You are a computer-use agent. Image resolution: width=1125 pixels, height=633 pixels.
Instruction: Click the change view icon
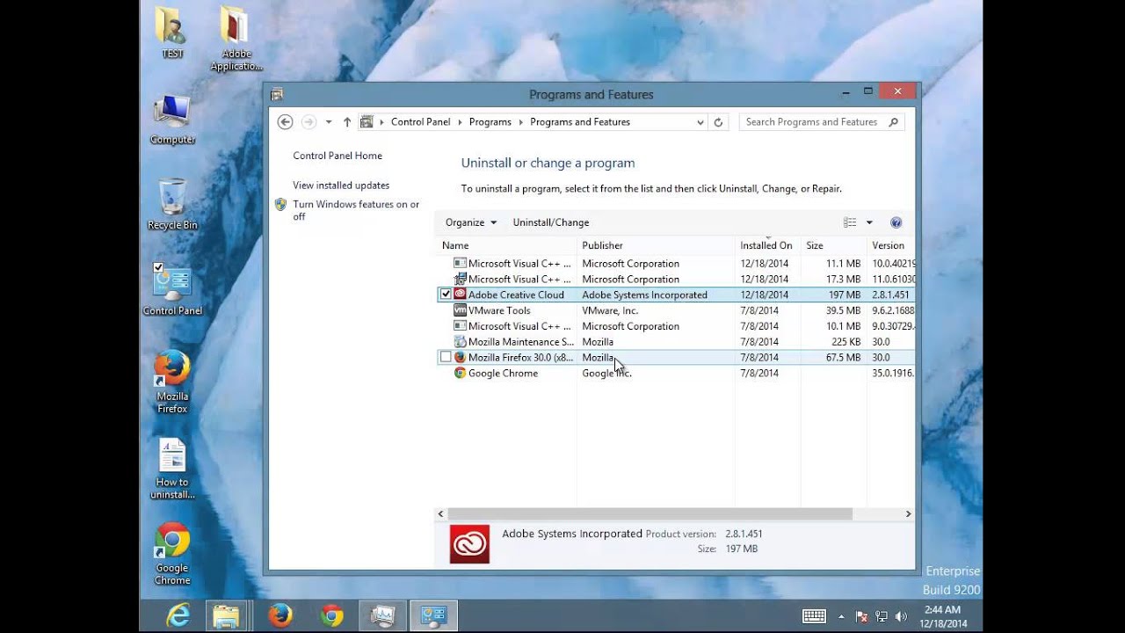[850, 222]
